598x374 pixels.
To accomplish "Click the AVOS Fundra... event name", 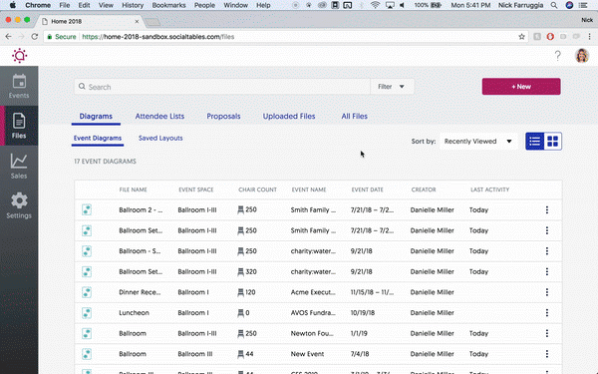I will (313, 313).
